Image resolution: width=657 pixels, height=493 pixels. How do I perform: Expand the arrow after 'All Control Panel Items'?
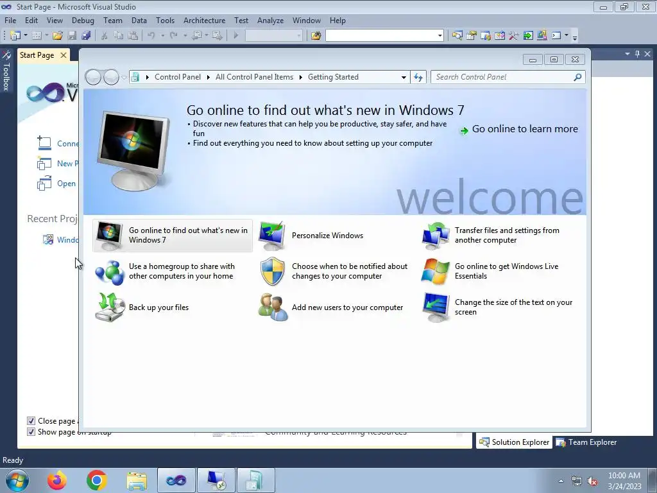pos(300,77)
